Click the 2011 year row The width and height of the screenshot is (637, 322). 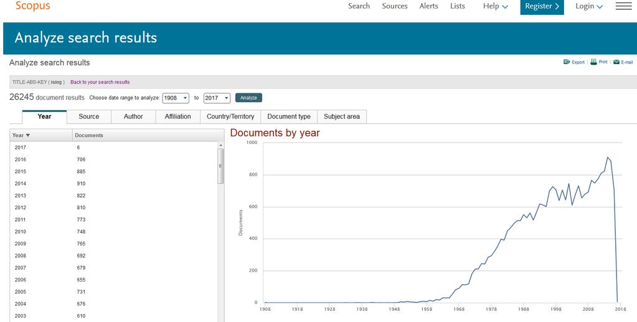114,219
